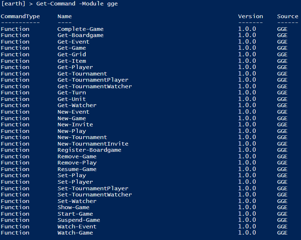Click the Get-Command text in prompt line

tap(56, 4)
